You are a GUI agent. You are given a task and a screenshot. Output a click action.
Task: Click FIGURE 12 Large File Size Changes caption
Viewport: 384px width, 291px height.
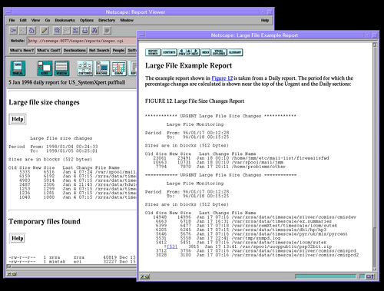[194, 101]
